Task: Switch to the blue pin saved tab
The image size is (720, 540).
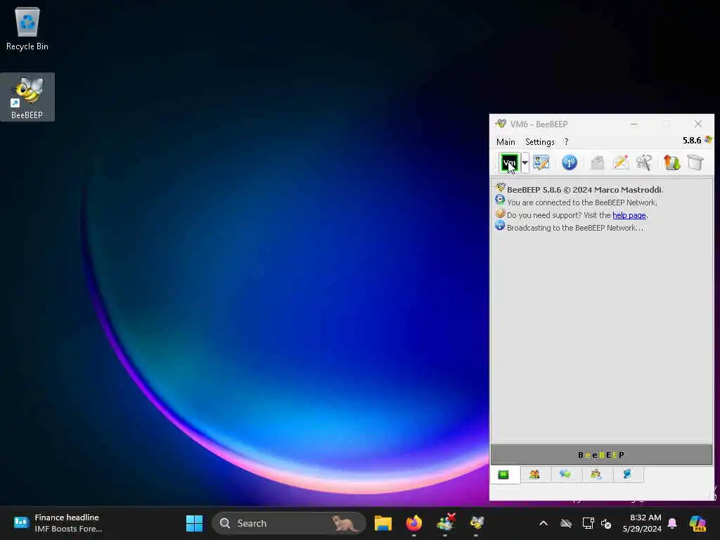Action: tap(627, 475)
